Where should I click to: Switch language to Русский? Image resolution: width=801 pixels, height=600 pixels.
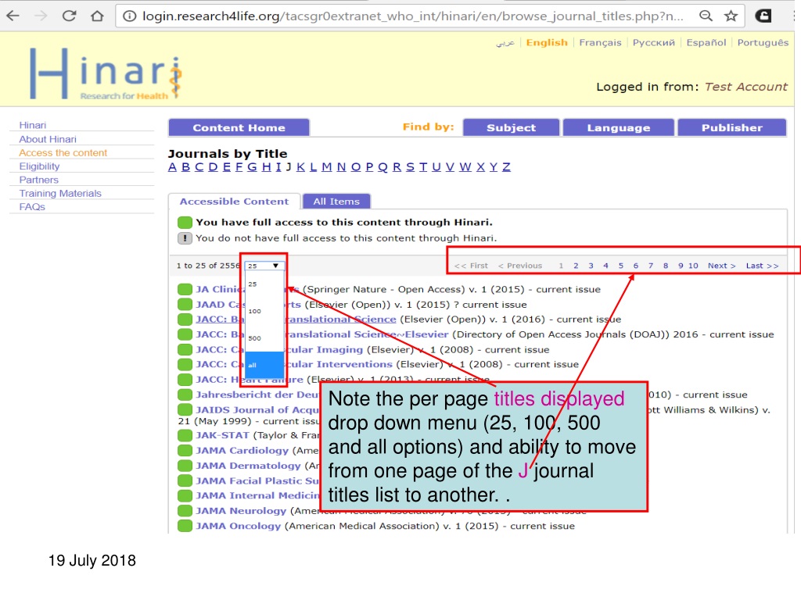coord(654,42)
